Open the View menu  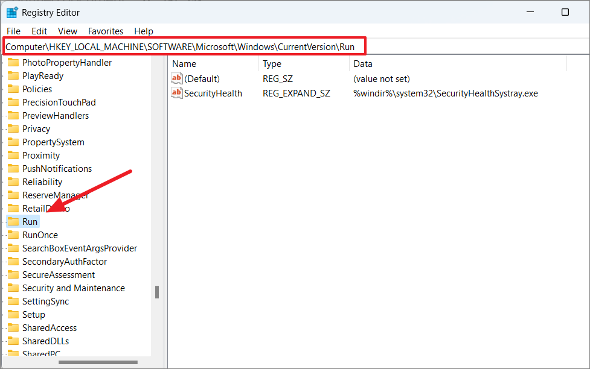68,31
